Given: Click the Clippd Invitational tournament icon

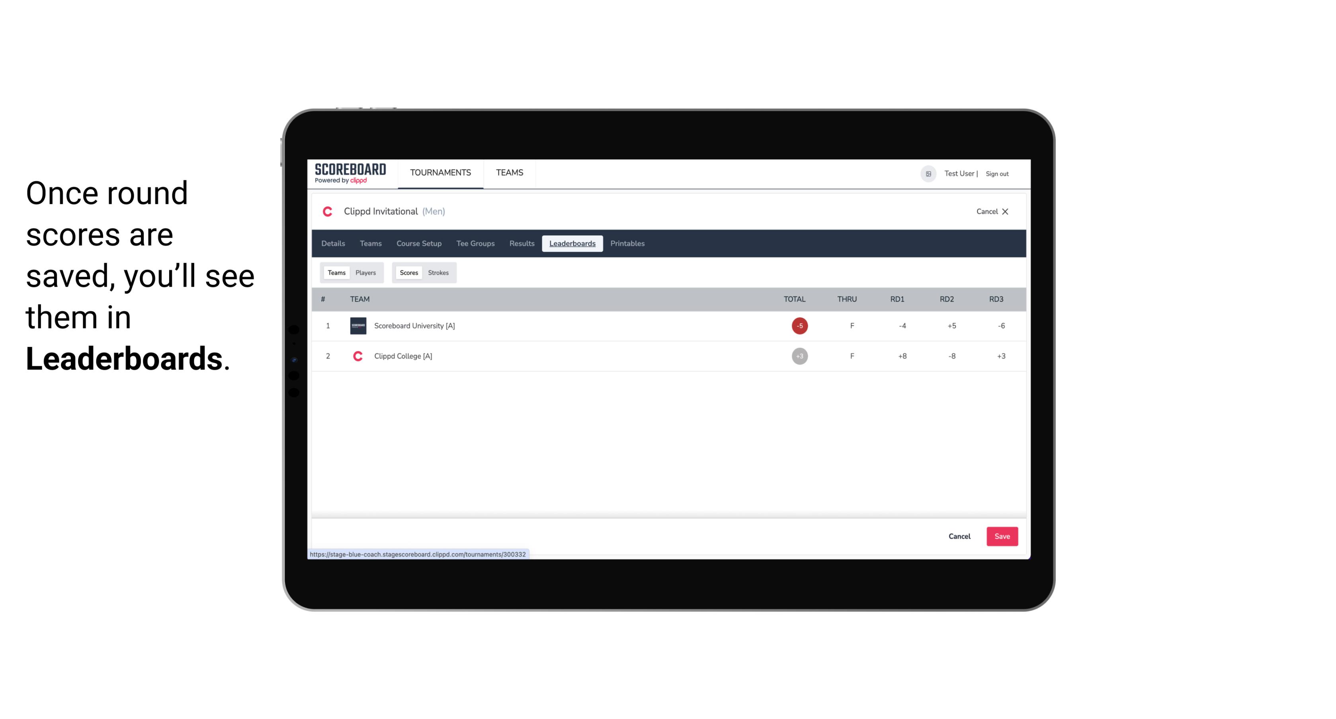Looking at the screenshot, I should (328, 211).
